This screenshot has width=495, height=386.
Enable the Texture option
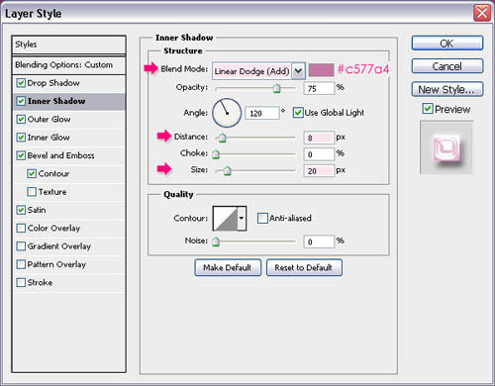(32, 192)
